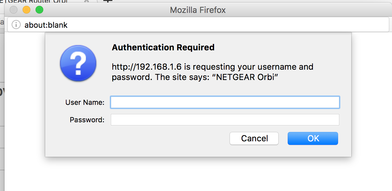This screenshot has height=191, width=392.
Task: Click the gray disabled close window button
Action: coord(14,10)
